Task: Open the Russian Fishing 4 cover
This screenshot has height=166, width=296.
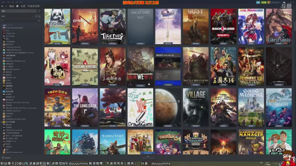Action: tap(57, 27)
